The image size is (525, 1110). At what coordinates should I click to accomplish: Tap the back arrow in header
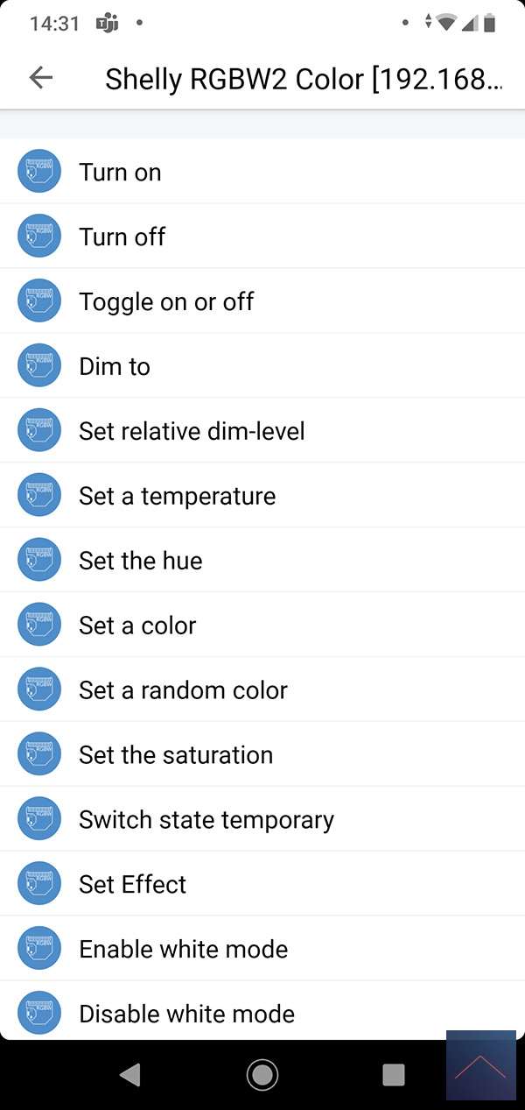click(41, 78)
